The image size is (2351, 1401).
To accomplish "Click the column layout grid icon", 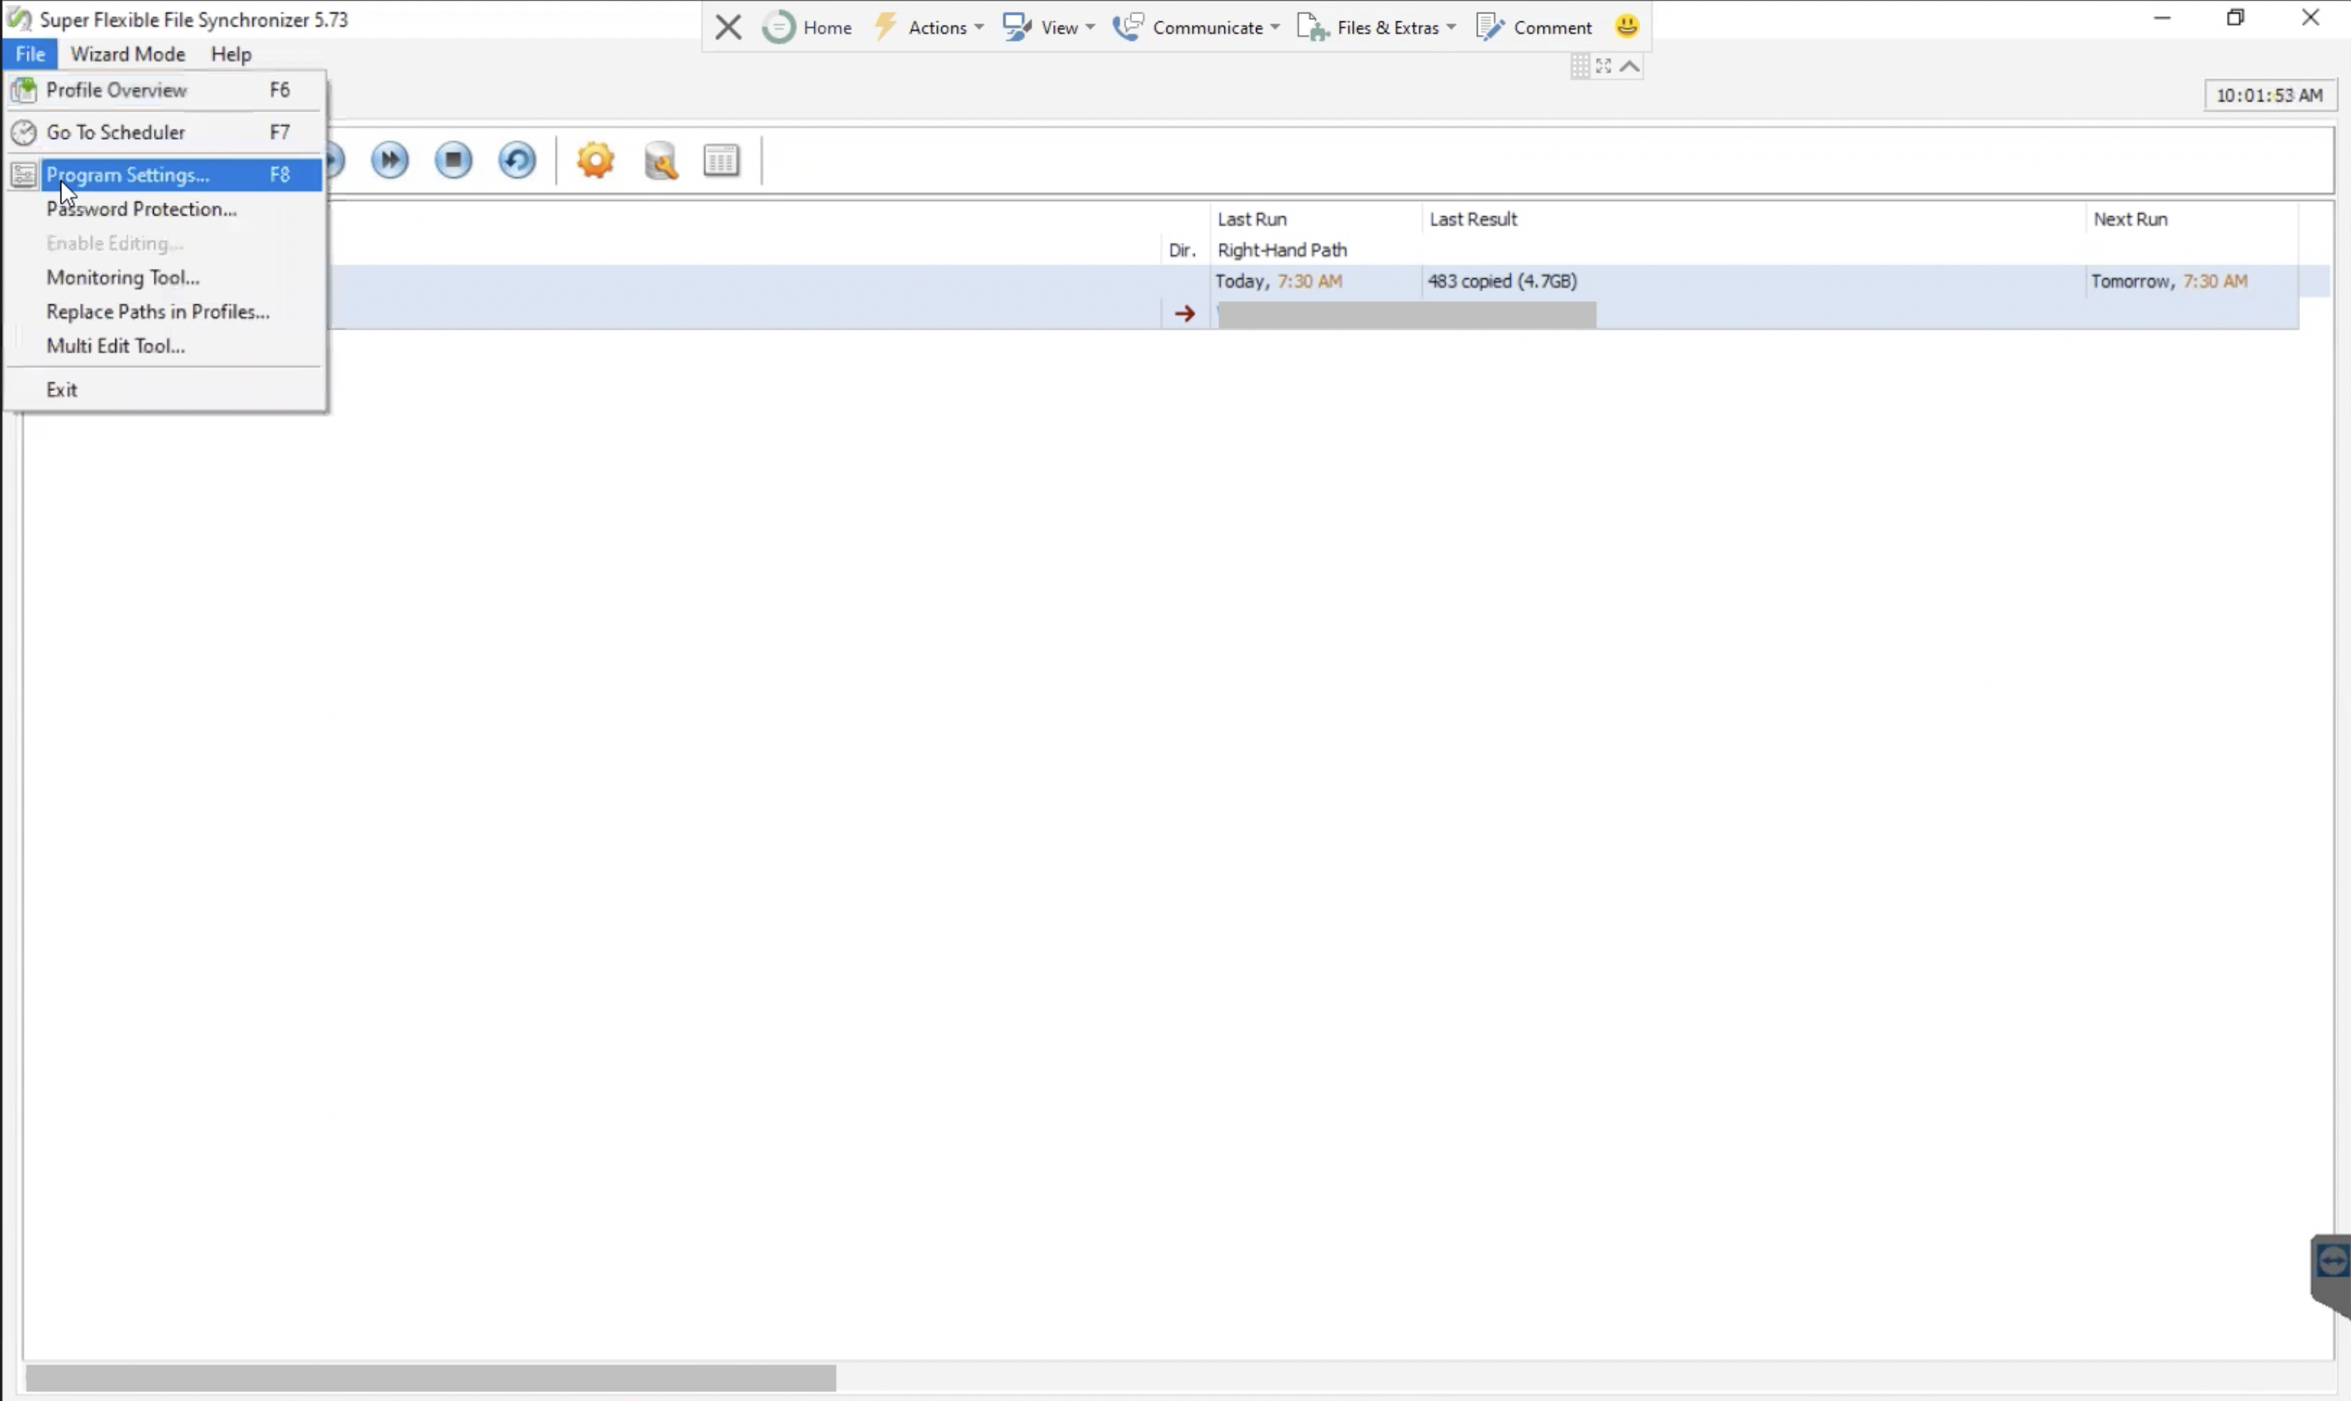I will 722,160.
